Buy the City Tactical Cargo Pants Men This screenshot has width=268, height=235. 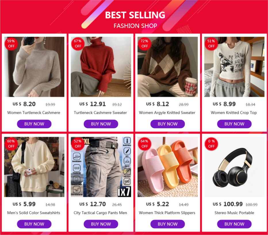(101, 224)
